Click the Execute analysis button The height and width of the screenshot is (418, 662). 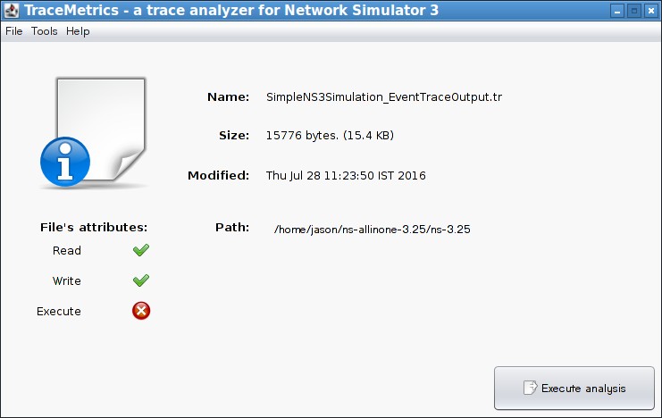point(574,389)
